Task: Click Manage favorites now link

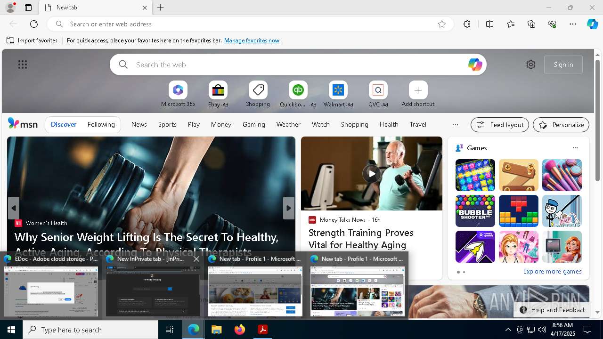Action: [252, 40]
